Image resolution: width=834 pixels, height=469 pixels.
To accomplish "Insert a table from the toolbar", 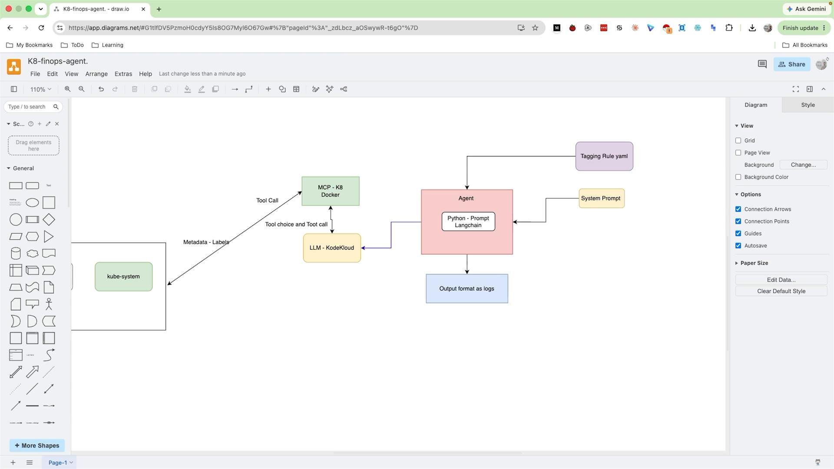I will (x=296, y=89).
